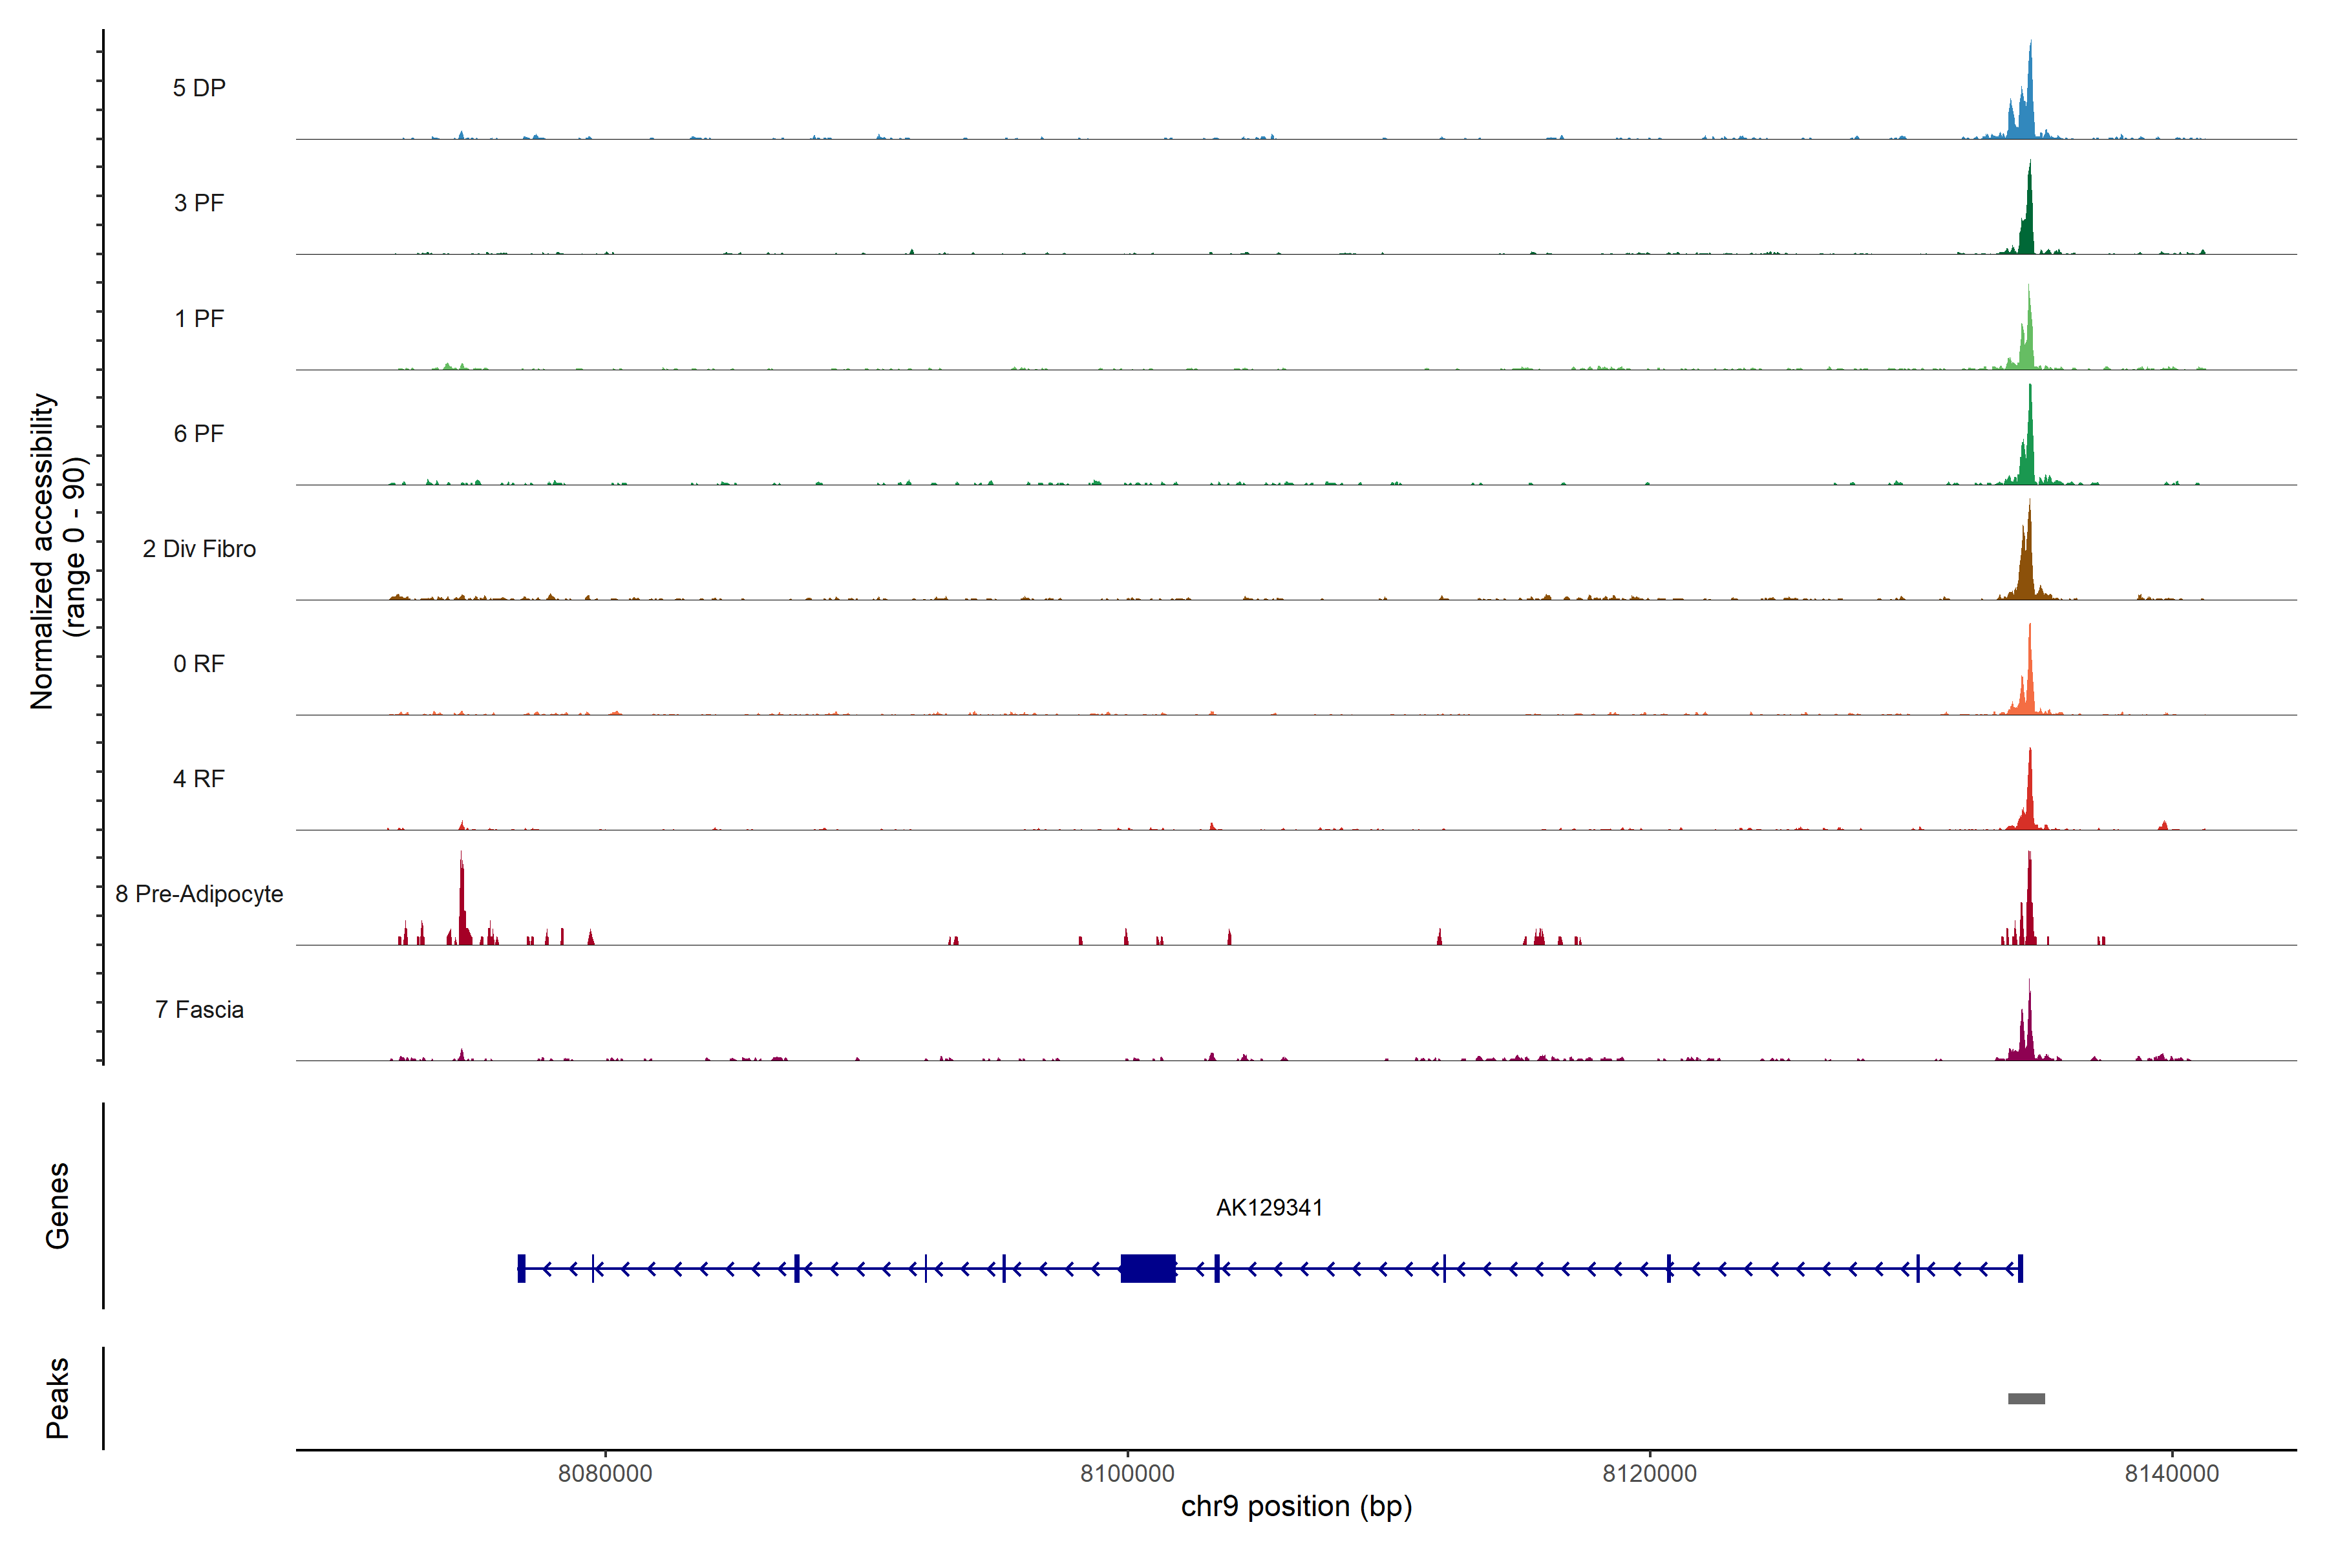This screenshot has height=1551, width=2327.
Task: Click the 6 PF track label
Action: pyautogui.click(x=199, y=433)
